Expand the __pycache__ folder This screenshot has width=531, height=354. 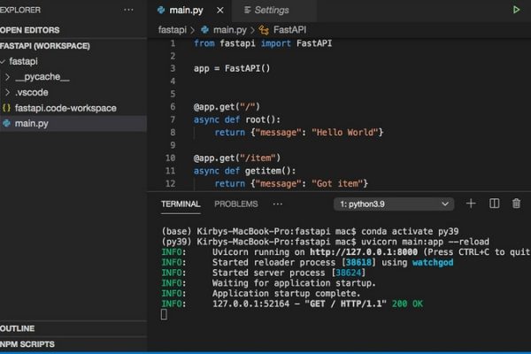coord(7,77)
